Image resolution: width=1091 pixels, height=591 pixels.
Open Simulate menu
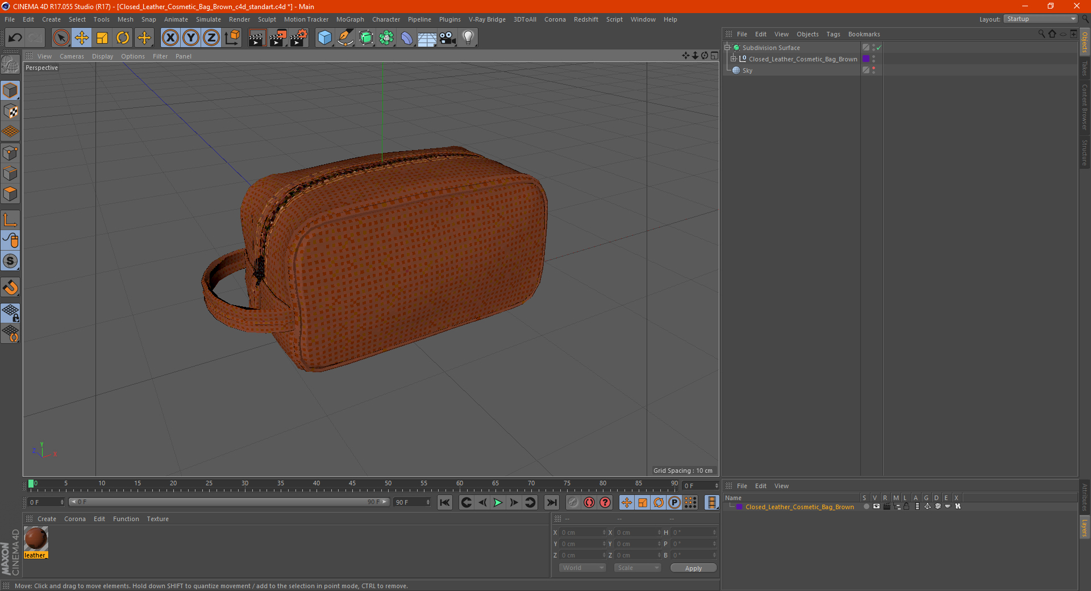[209, 19]
